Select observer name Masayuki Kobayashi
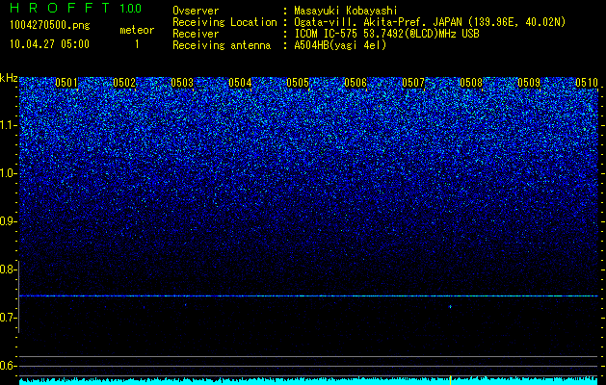This screenshot has height=385, width=606. coord(346,11)
